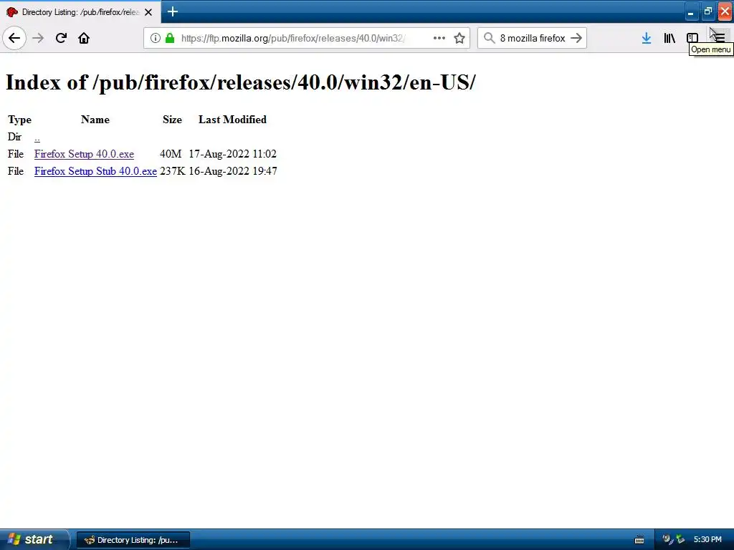
Task: Bookmark this page with the star
Action: (459, 38)
